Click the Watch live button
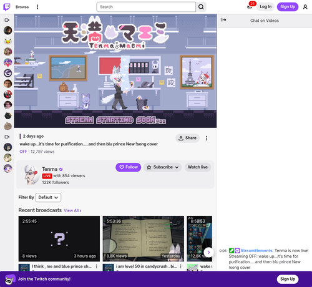This screenshot has height=287, width=312. (x=198, y=167)
